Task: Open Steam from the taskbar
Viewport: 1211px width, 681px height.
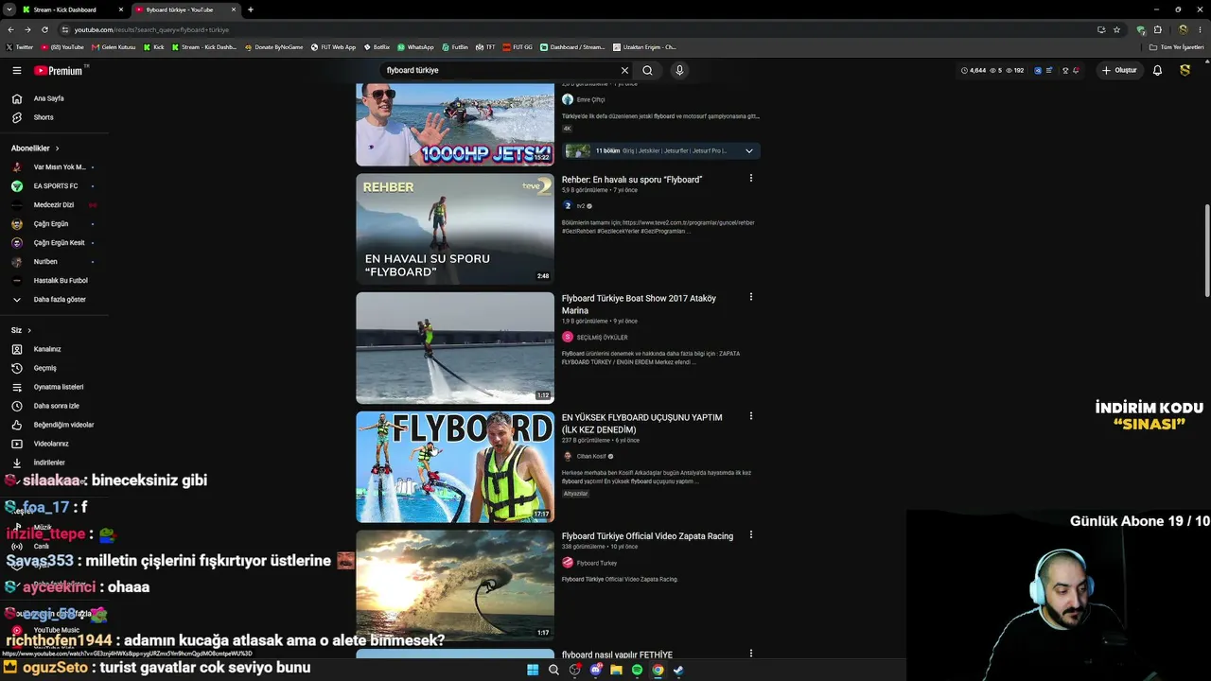Action: [678, 670]
